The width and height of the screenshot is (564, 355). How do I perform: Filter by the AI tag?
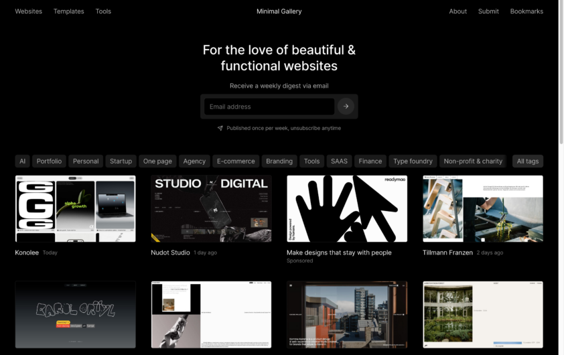(23, 161)
